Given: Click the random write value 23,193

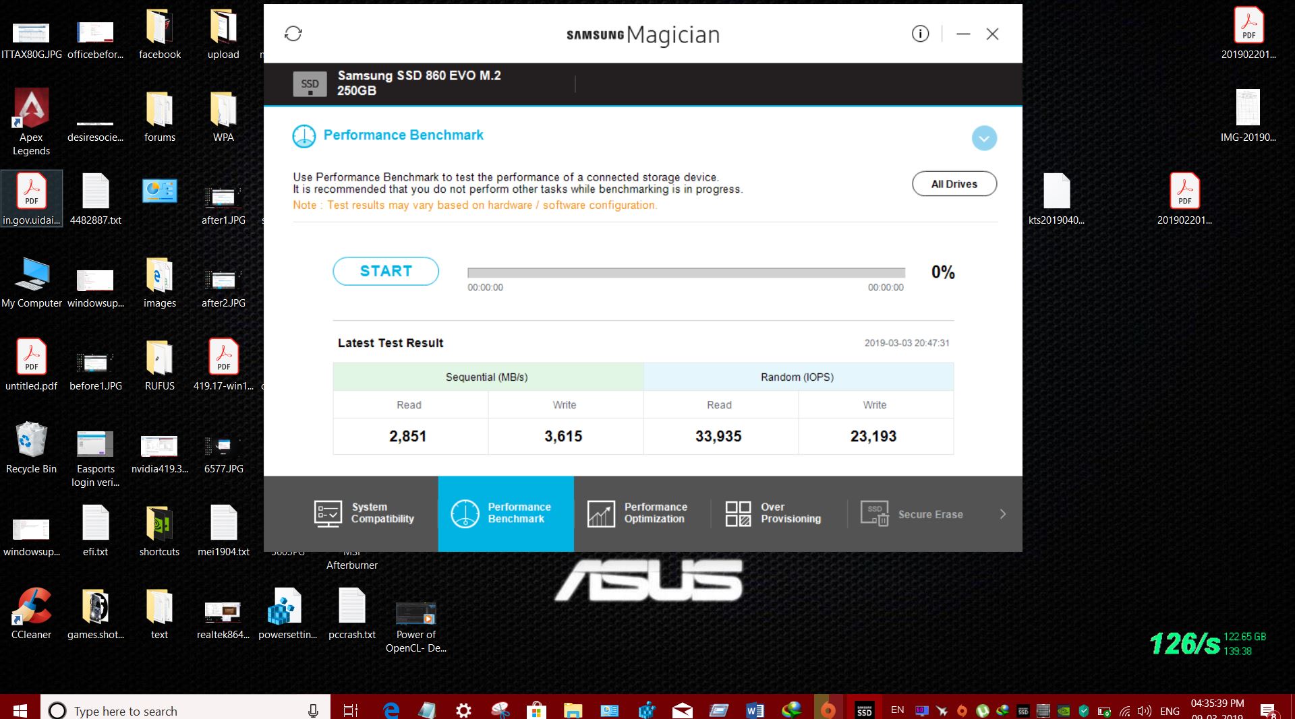Looking at the screenshot, I should pos(873,437).
